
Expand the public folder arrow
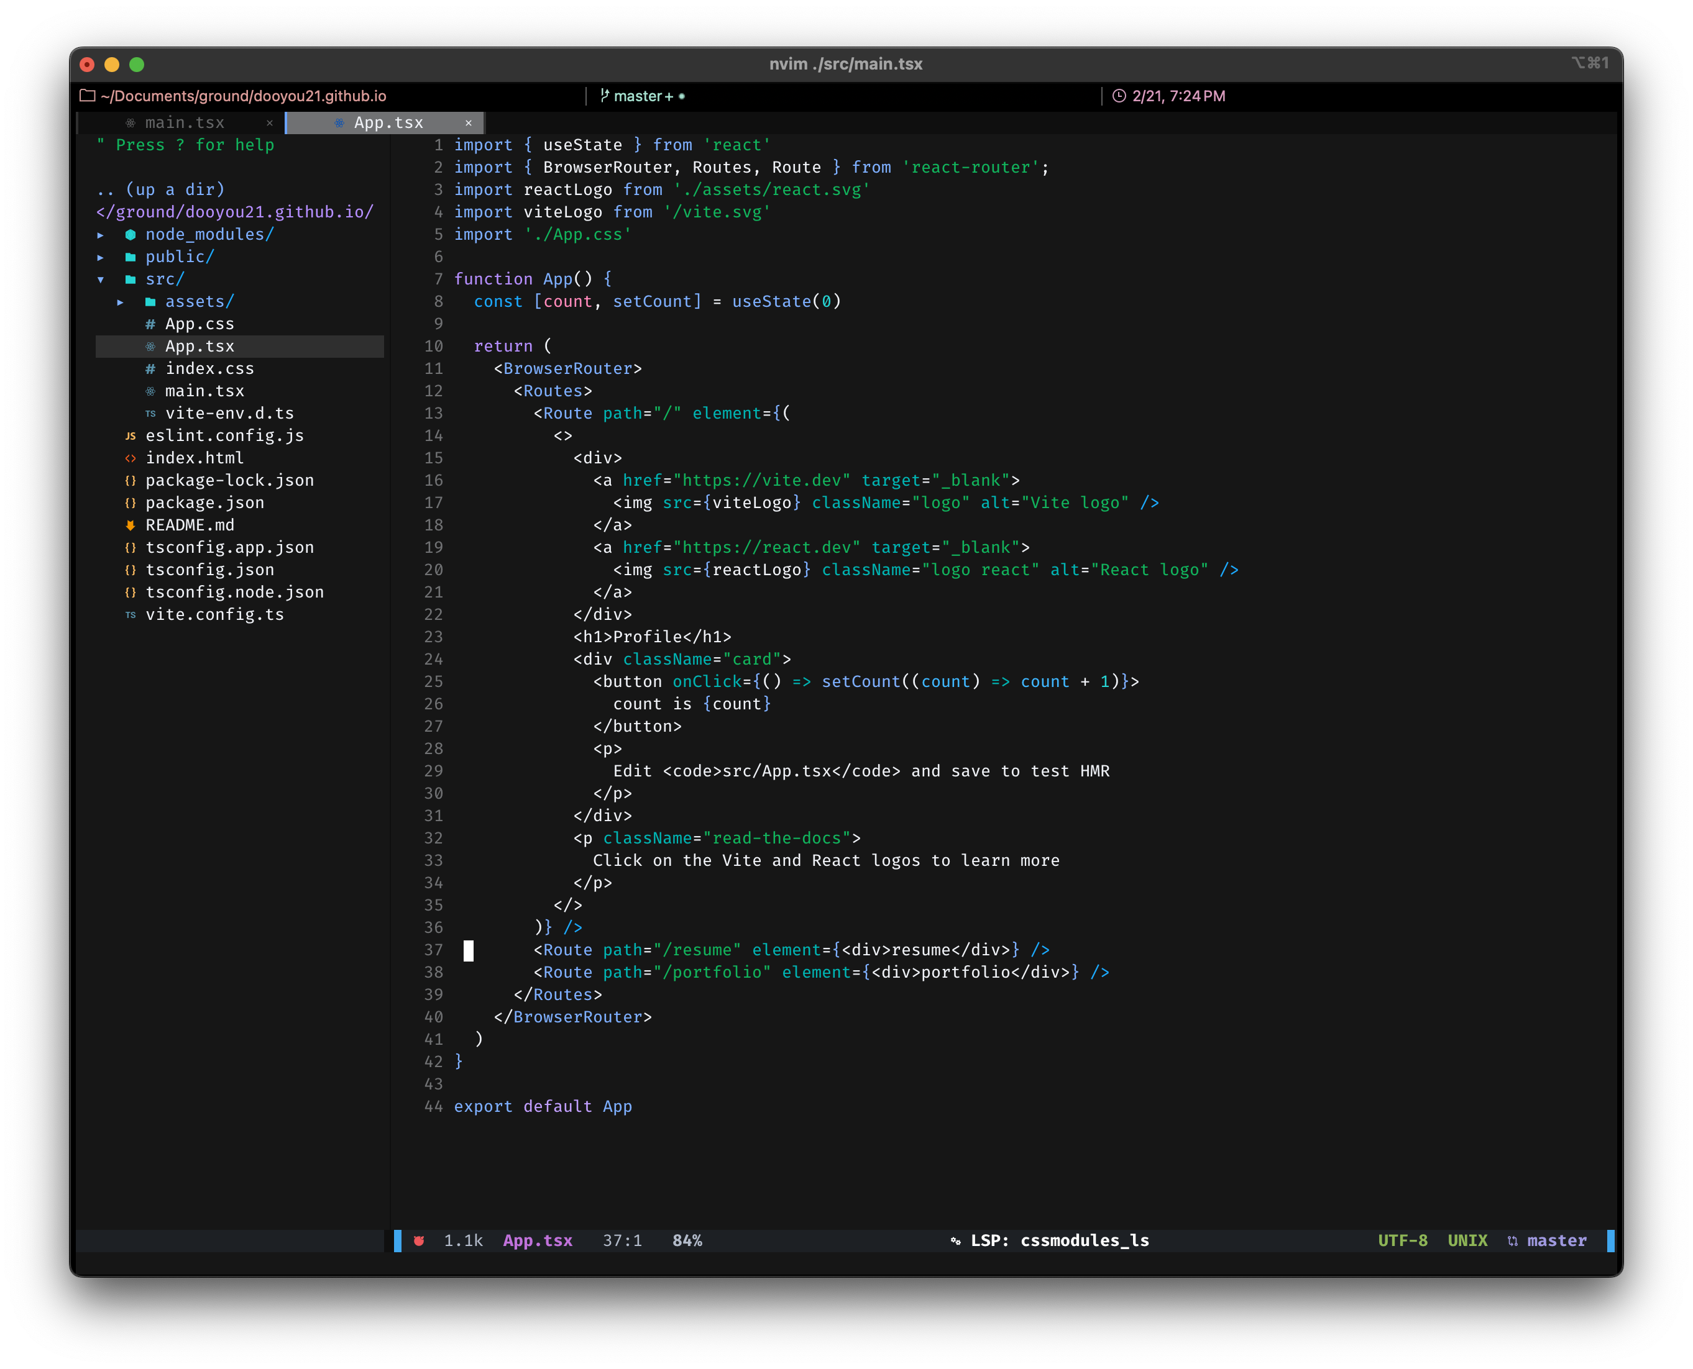tap(100, 257)
